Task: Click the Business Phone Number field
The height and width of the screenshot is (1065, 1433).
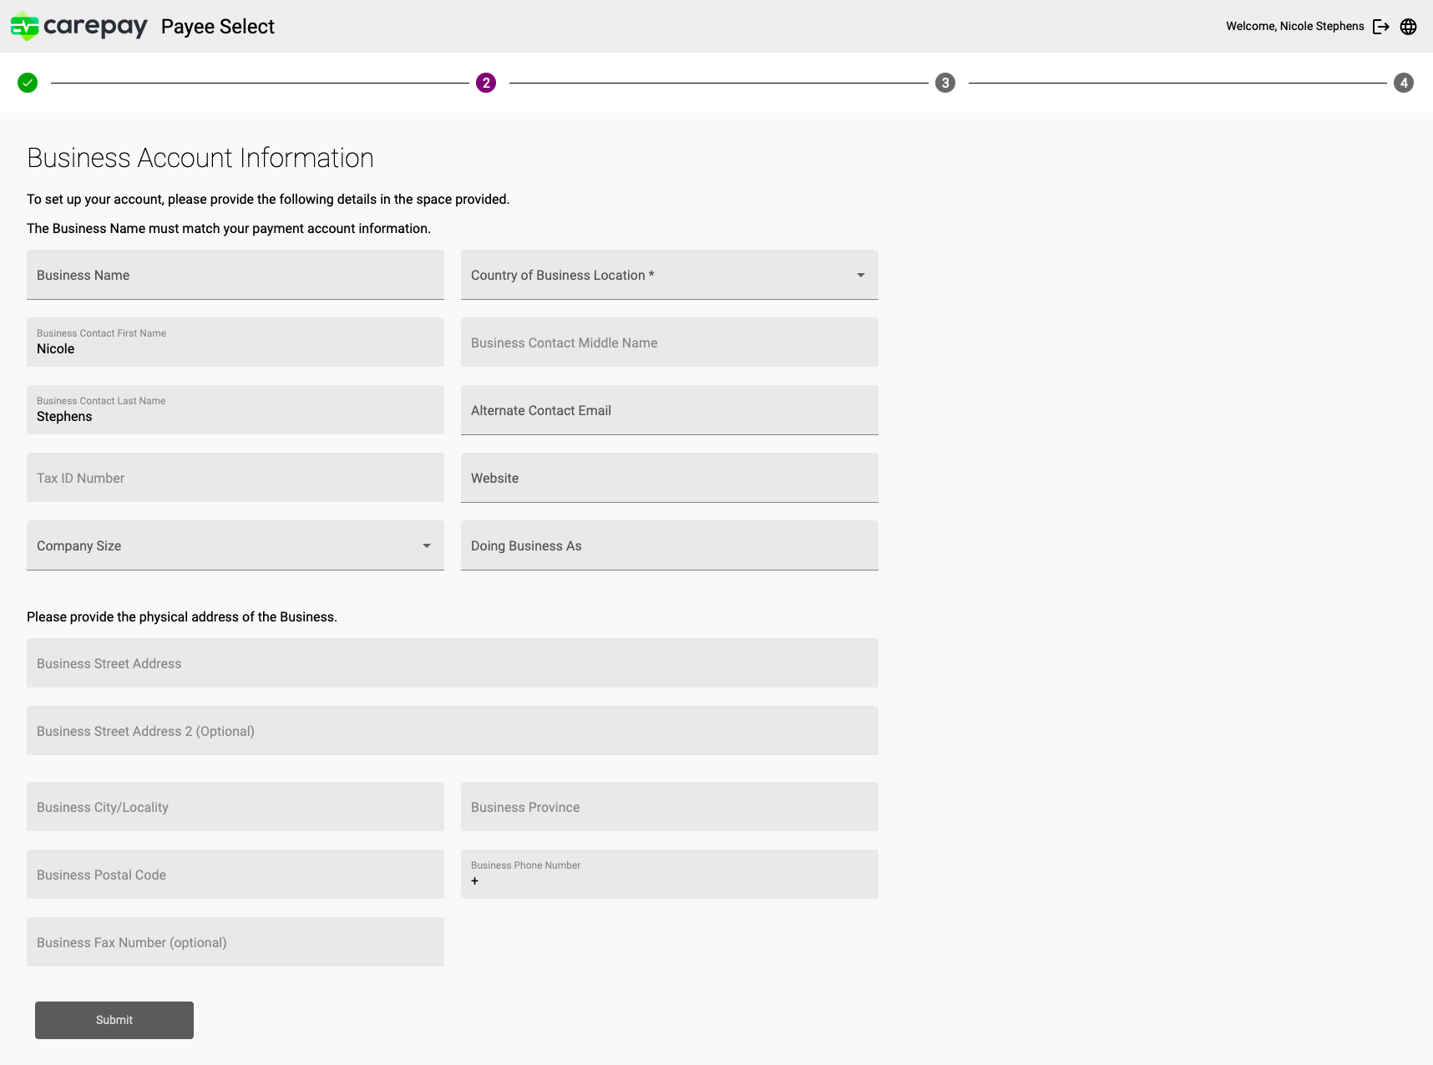Action: click(x=669, y=875)
